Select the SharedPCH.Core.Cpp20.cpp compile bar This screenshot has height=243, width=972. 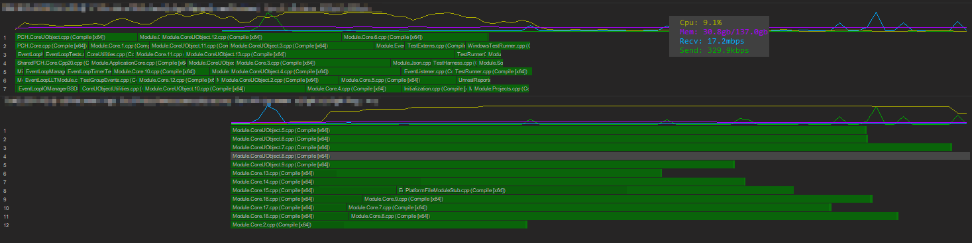(52, 63)
